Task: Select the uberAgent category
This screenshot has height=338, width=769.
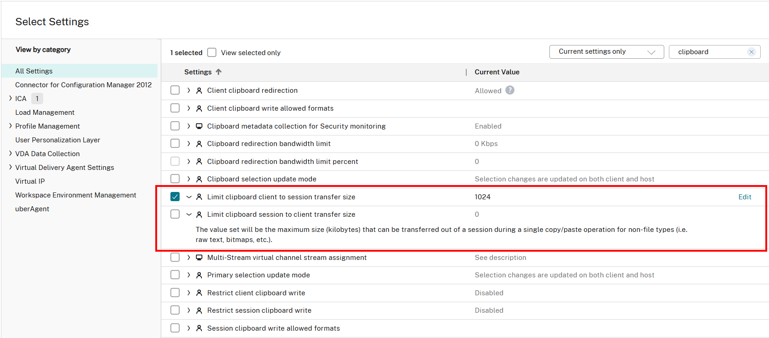Action: 32,209
